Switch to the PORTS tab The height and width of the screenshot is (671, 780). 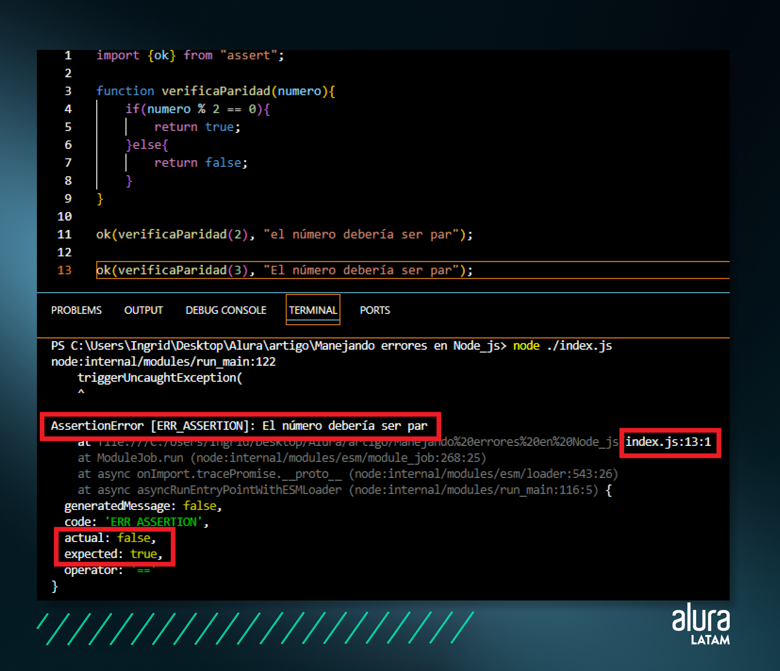coord(375,310)
